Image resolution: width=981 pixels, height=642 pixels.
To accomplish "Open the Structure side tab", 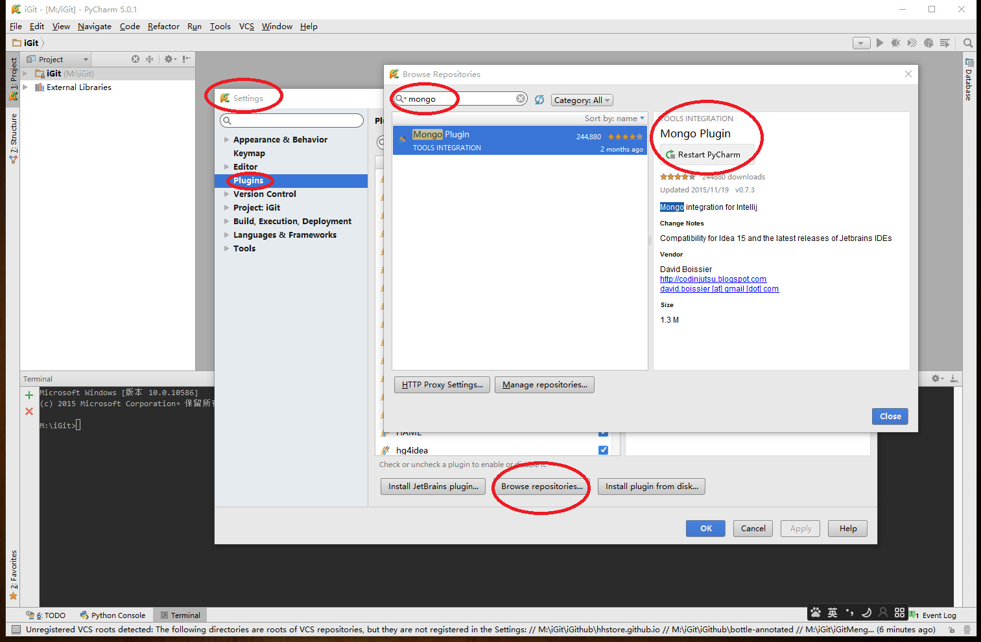I will click(13, 138).
